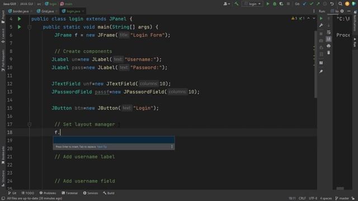Open master Git branch menu
Image resolution: width=358 pixels, height=201 pixels.
coord(342,199)
